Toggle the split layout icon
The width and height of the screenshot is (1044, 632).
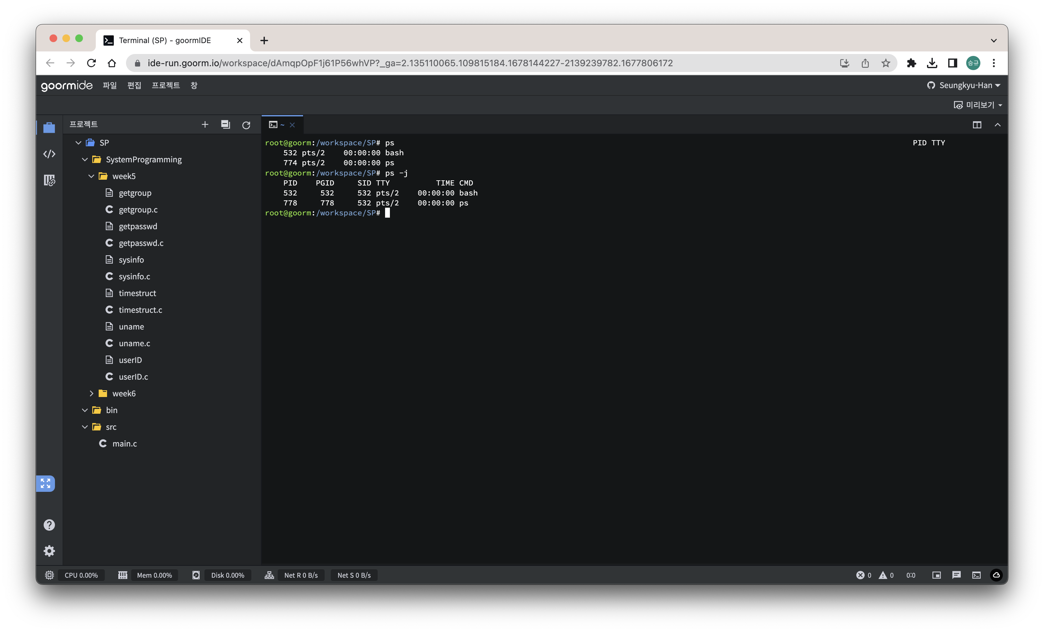point(977,125)
